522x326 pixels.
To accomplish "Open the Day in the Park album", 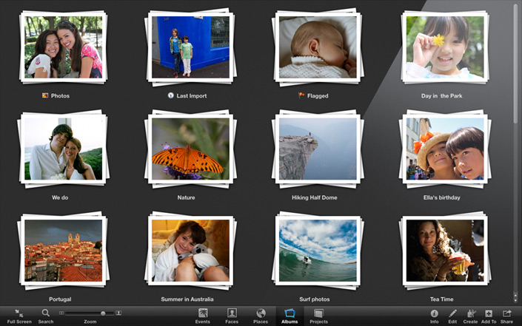I will [x=445, y=47].
